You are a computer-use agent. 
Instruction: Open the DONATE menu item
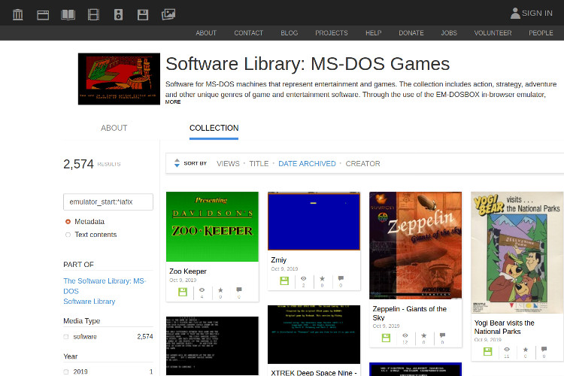[x=411, y=33]
